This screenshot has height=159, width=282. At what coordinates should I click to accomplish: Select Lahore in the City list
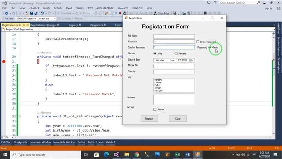pyautogui.click(x=158, y=83)
